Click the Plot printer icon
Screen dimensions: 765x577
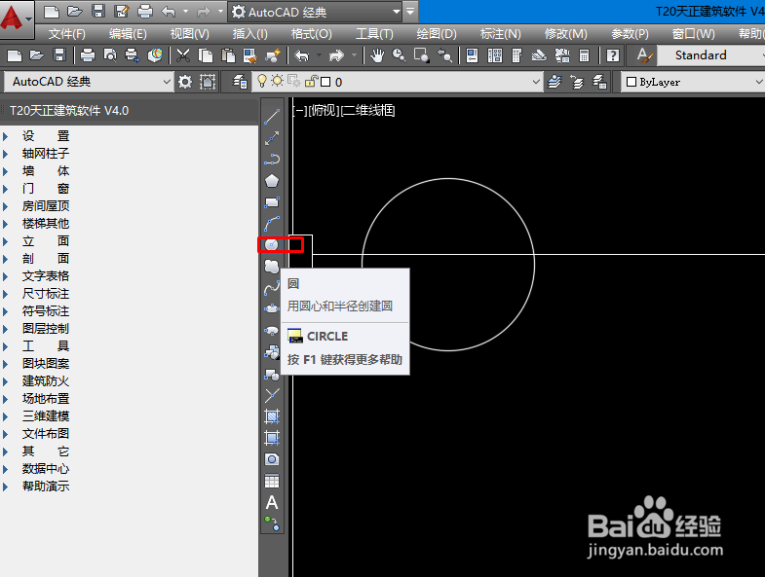tap(88, 55)
